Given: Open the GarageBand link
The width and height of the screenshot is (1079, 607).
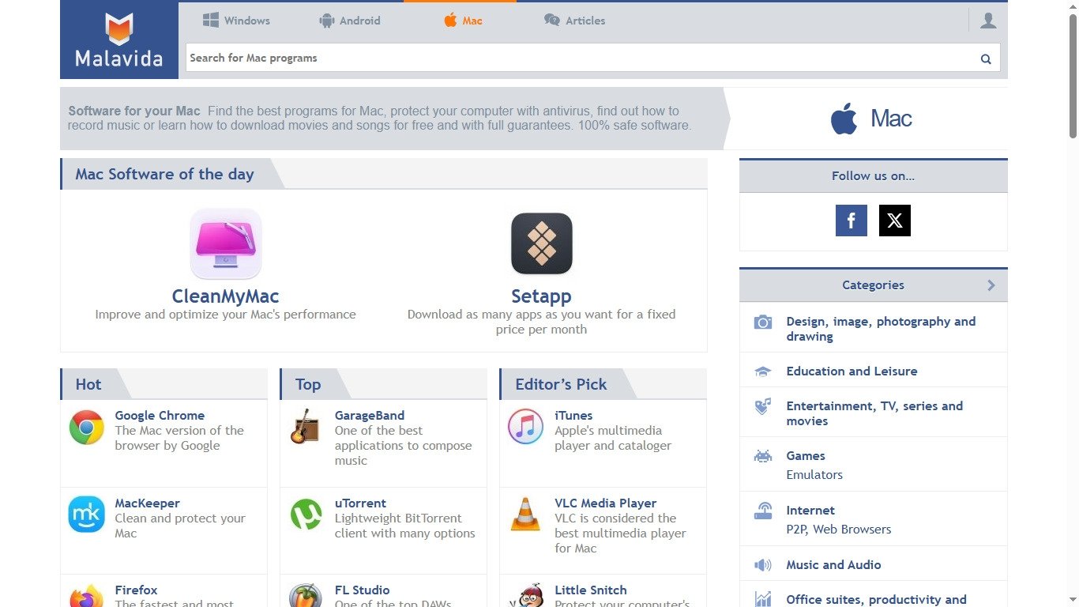Looking at the screenshot, I should point(370,416).
